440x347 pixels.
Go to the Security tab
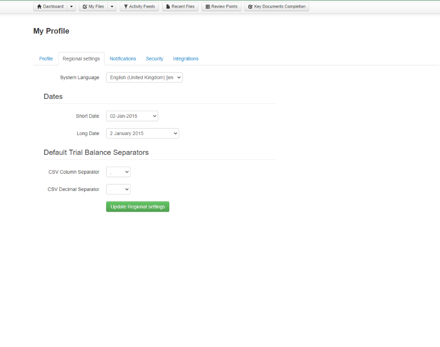click(x=154, y=58)
